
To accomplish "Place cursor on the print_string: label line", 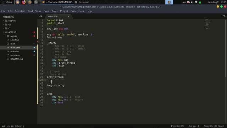I will click(55, 77).
